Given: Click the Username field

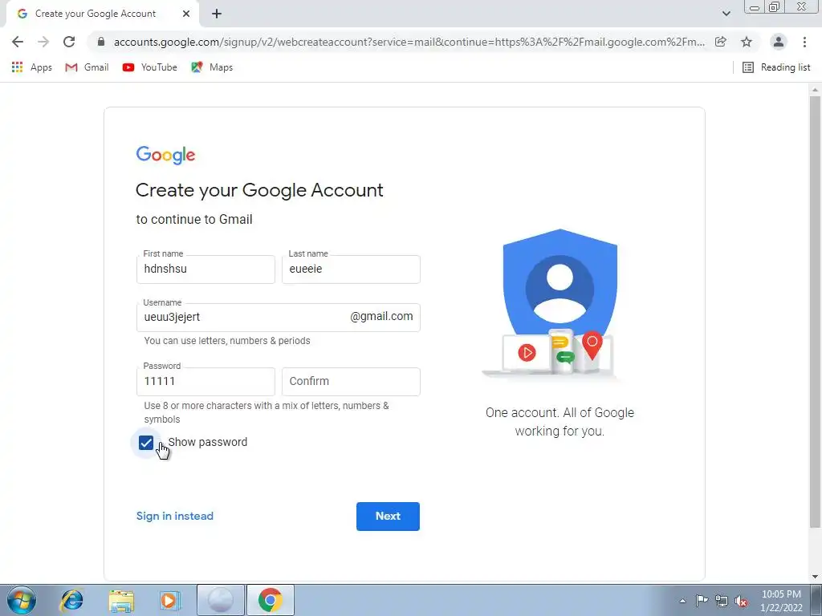Looking at the screenshot, I should tap(279, 318).
